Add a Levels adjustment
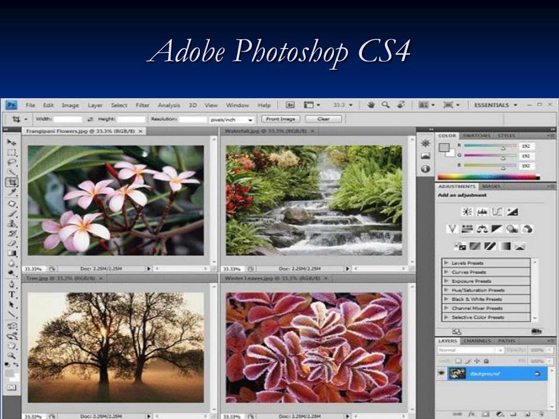This screenshot has width=559, height=419. (482, 212)
